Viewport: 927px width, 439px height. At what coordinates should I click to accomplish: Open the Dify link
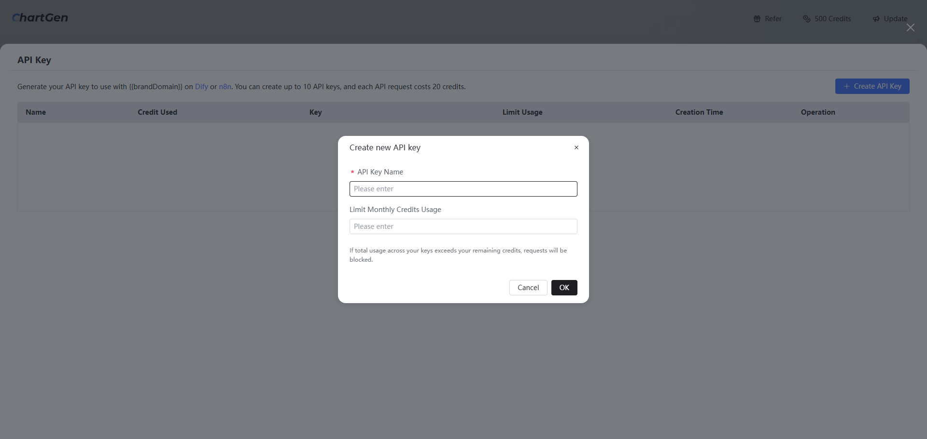201,87
